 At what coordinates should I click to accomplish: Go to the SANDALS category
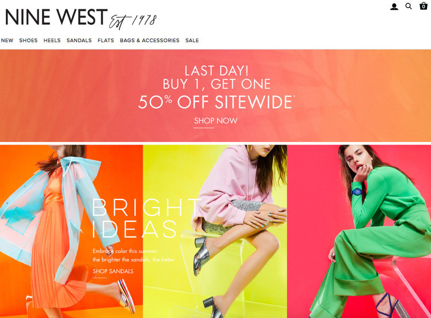pos(79,40)
